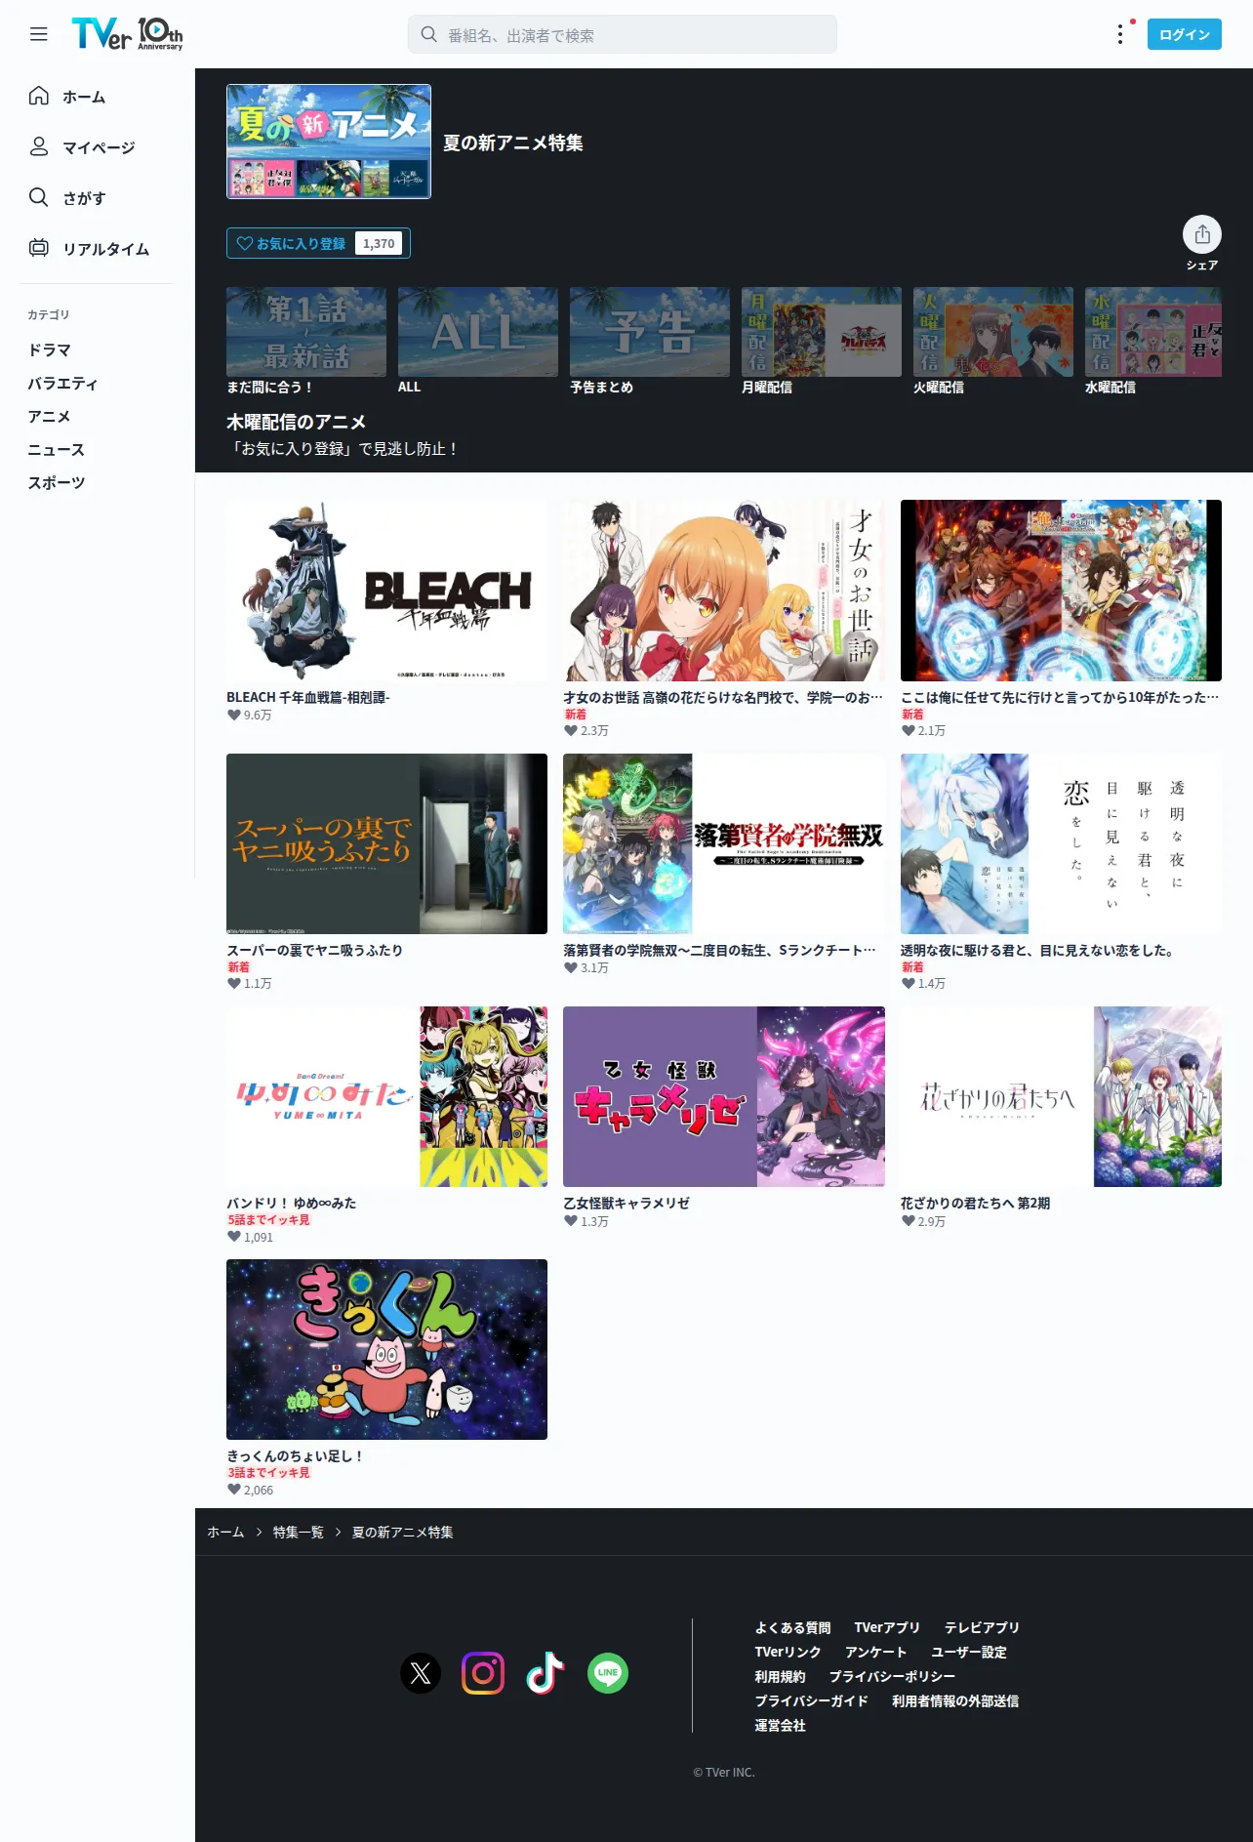
Task: Click heart icon under 乙女怪獣キャラメリゼ
Action: 571,1221
